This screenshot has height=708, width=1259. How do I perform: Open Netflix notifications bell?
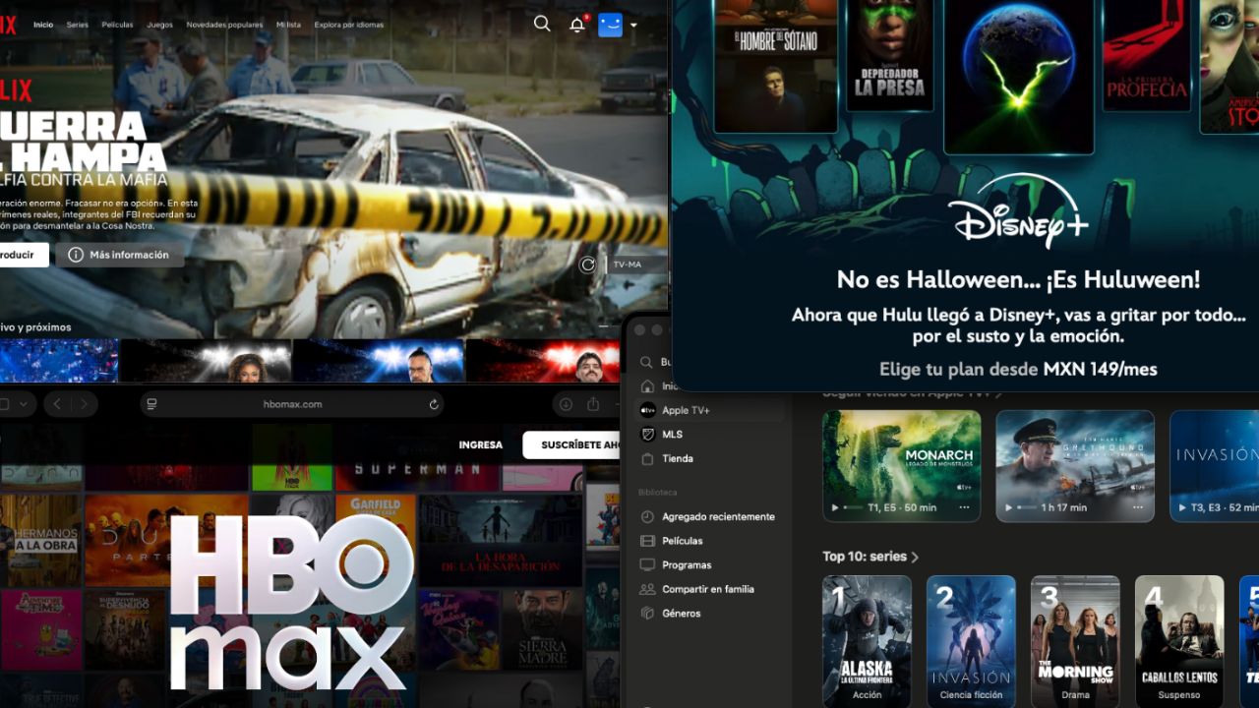pyautogui.click(x=576, y=25)
